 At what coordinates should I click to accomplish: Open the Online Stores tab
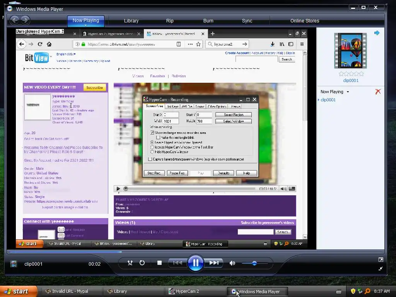(x=305, y=21)
